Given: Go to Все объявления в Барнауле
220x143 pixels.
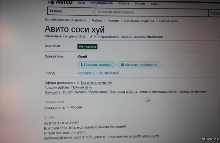Looking at the screenshot, I should [65, 20].
